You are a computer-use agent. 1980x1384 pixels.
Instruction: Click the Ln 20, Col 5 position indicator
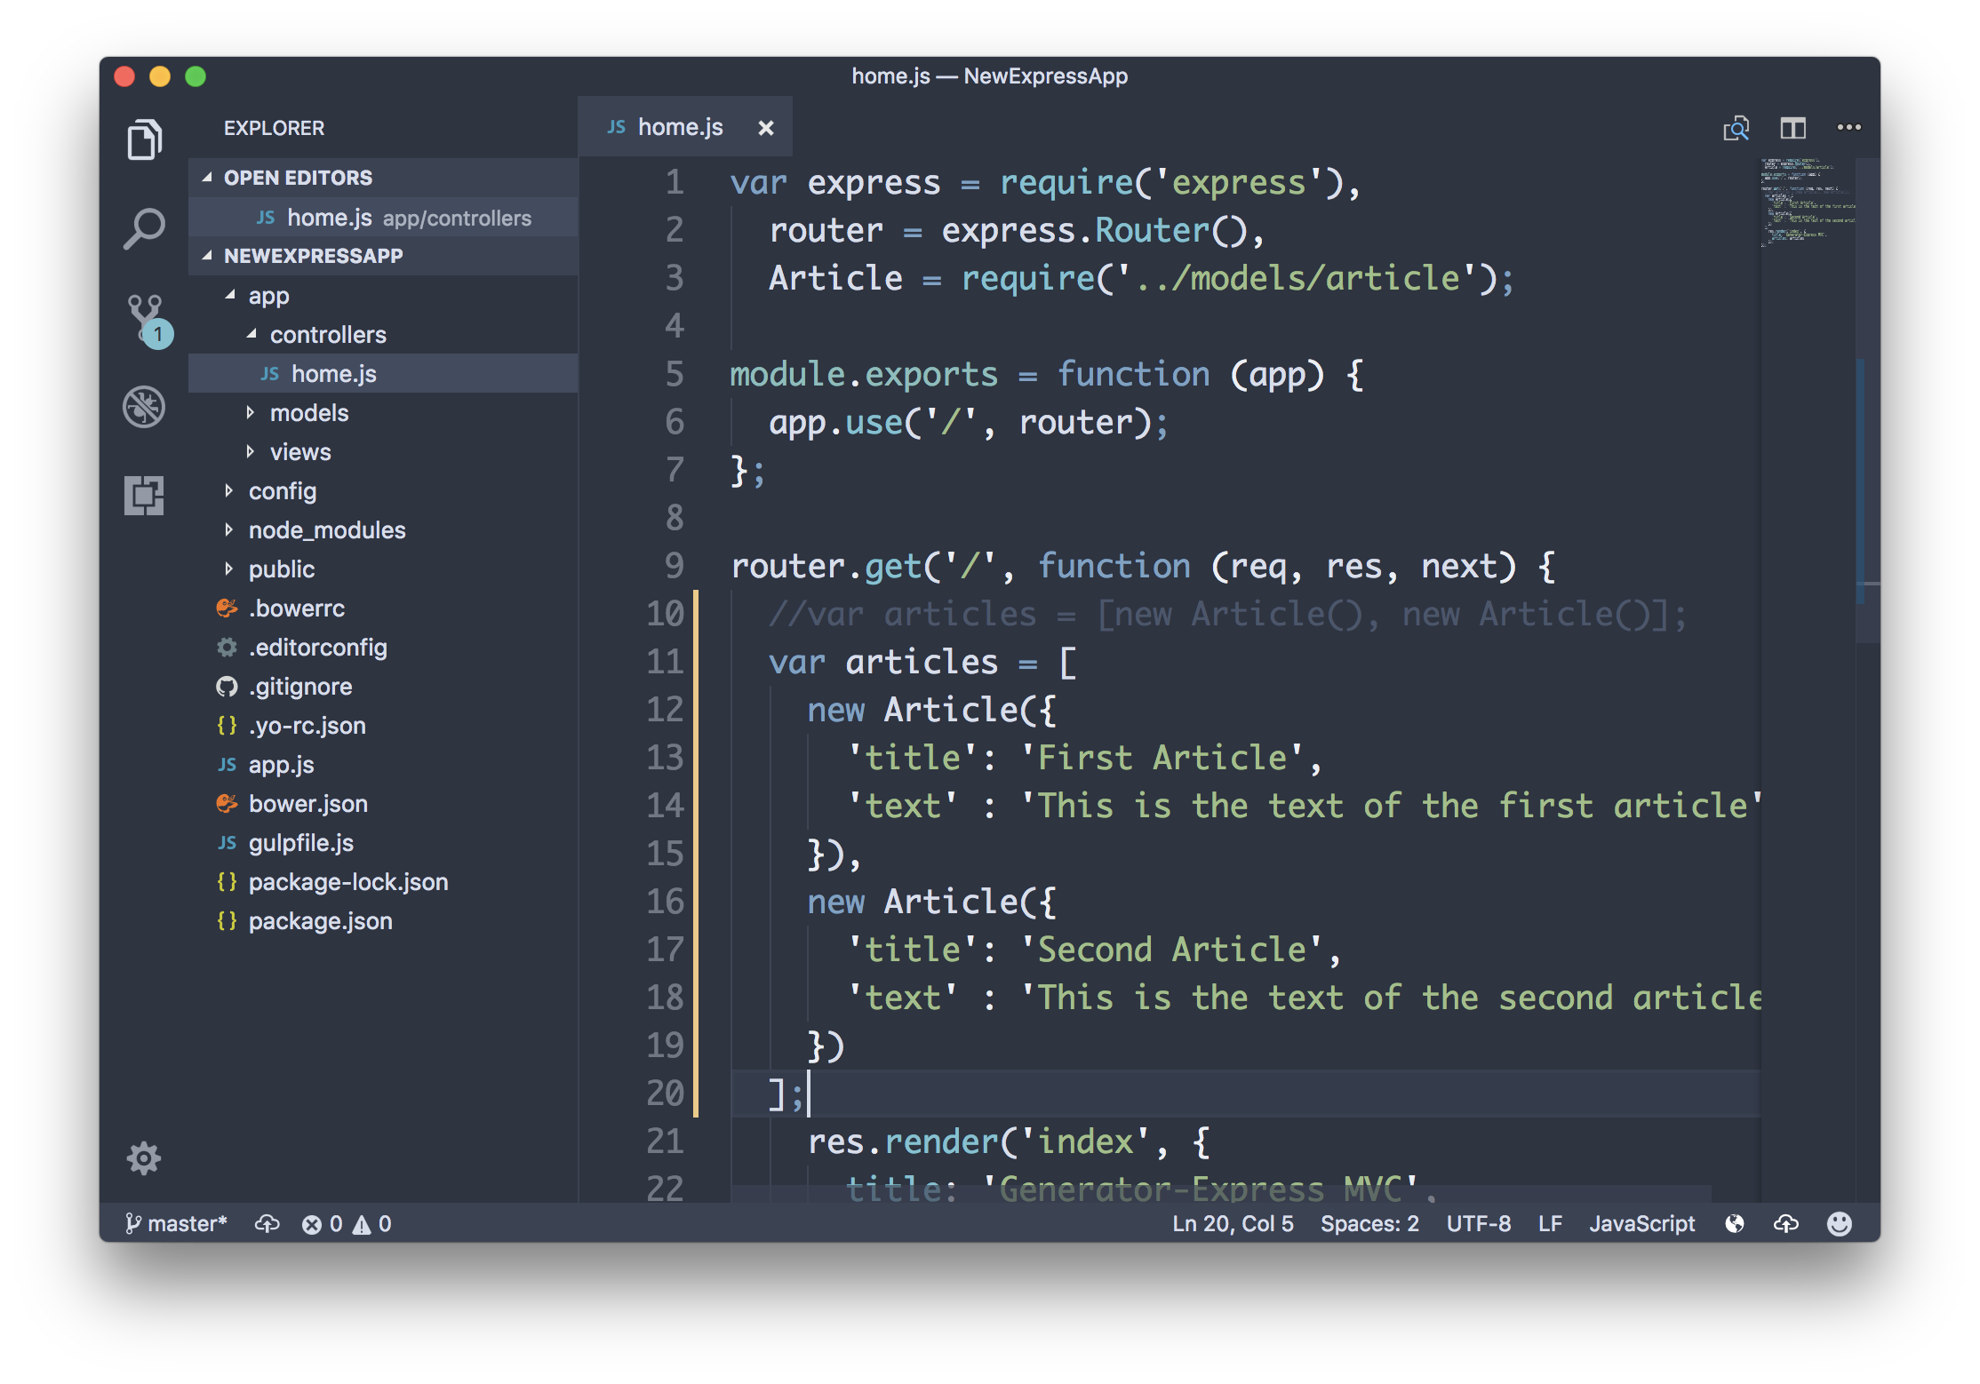coord(1233,1223)
